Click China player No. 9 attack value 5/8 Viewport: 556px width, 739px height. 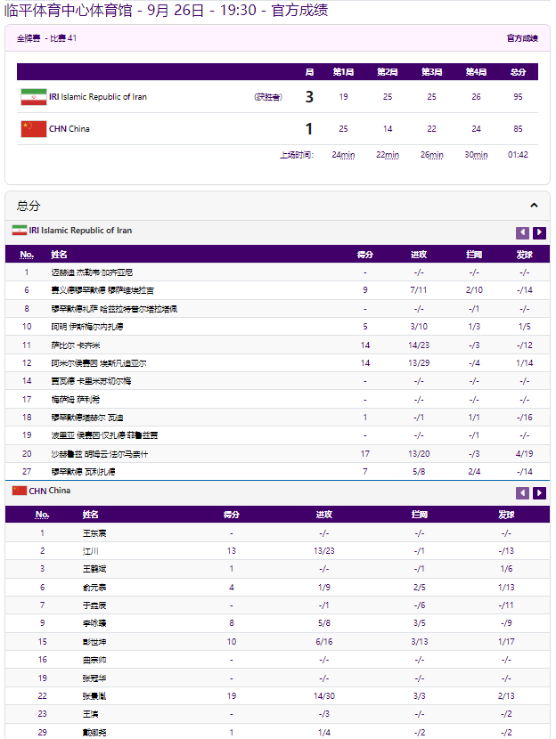click(324, 623)
